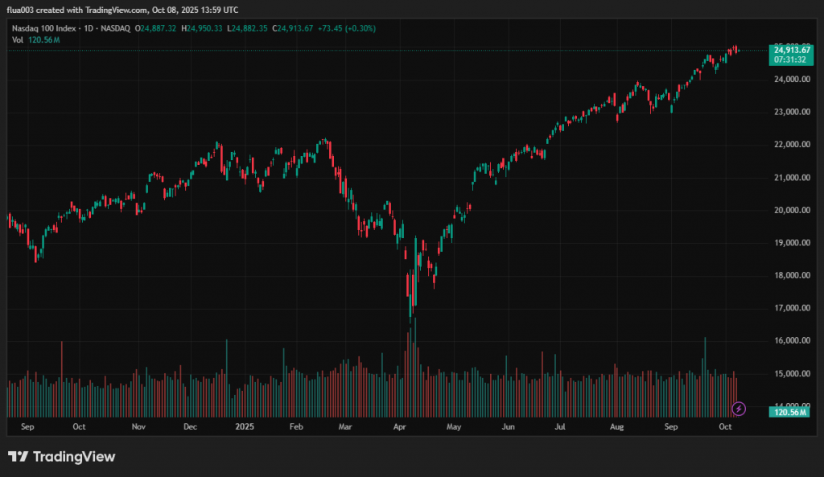Click the Vol indicator legend label

coord(17,39)
